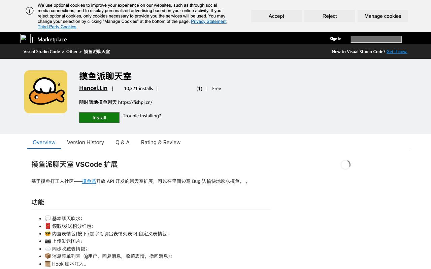The width and height of the screenshot is (431, 269).
Task: Open the 'Get it now.' link
Action: pos(397,51)
